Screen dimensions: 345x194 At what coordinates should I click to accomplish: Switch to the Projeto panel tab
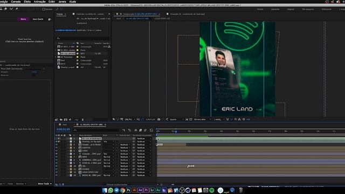click(x=59, y=14)
